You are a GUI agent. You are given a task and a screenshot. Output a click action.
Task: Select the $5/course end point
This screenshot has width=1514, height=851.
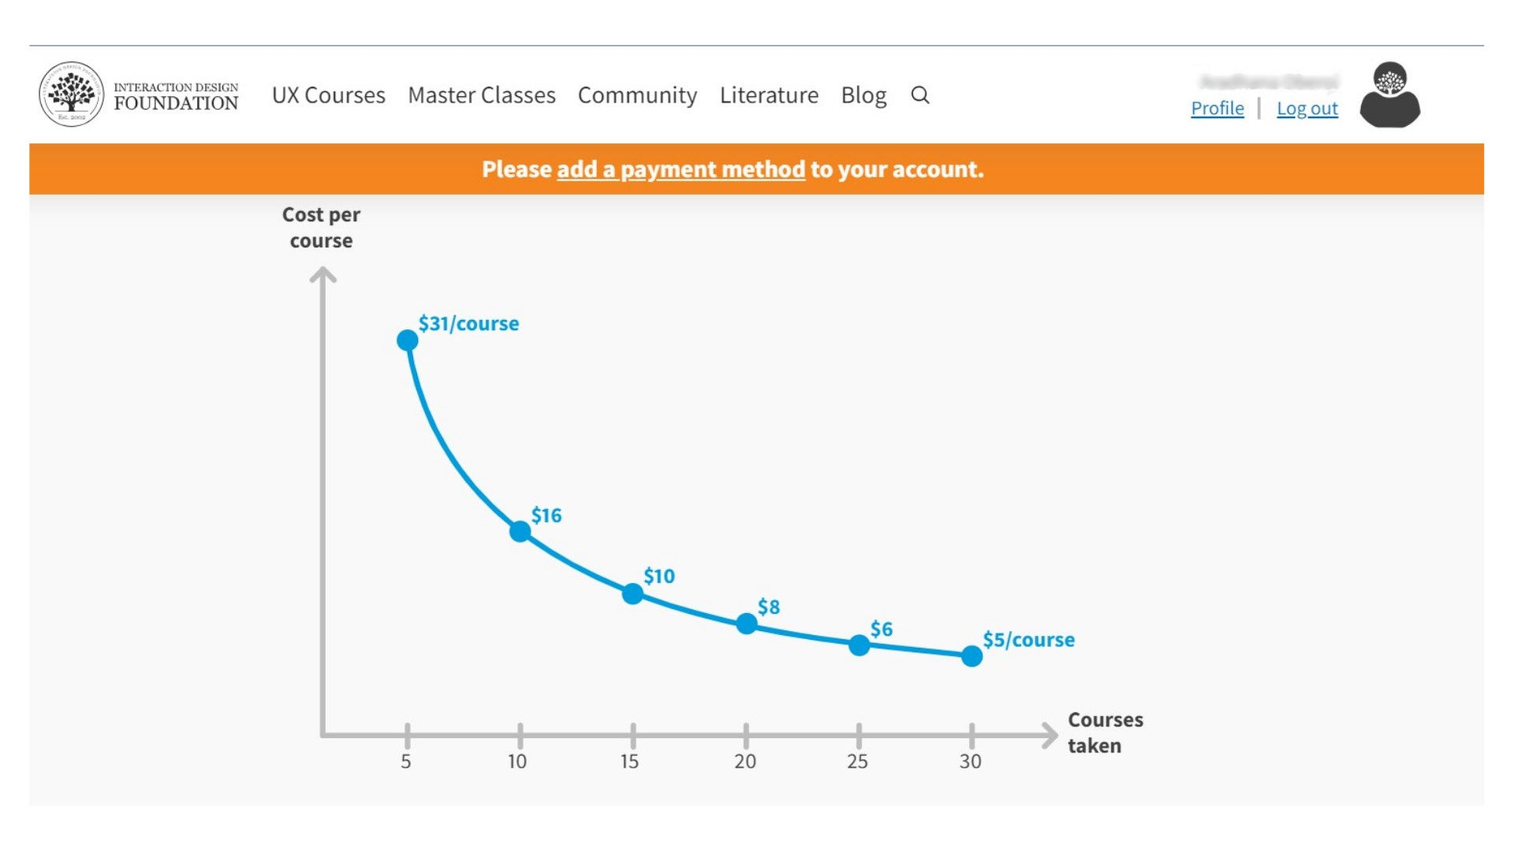pos(972,656)
